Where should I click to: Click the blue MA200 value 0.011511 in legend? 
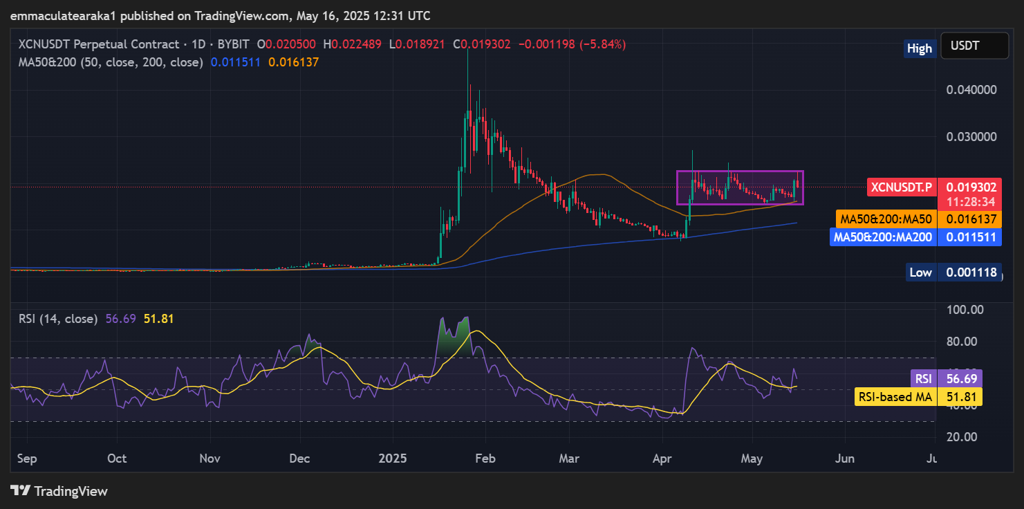pyautogui.click(x=236, y=62)
